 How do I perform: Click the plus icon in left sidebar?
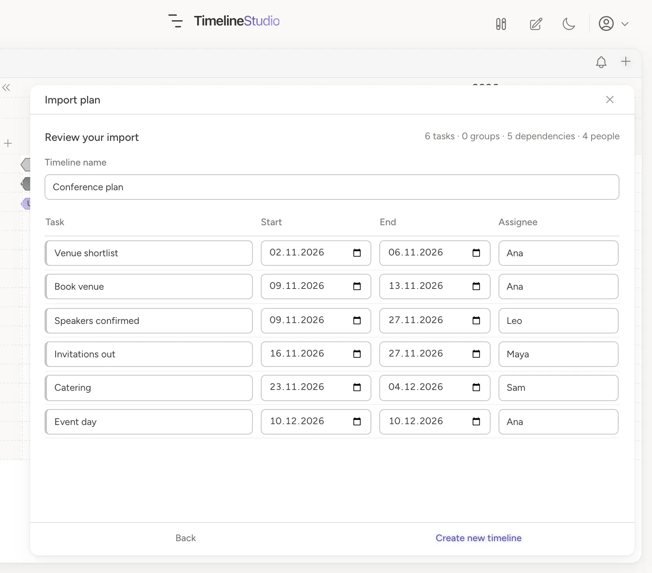click(8, 143)
